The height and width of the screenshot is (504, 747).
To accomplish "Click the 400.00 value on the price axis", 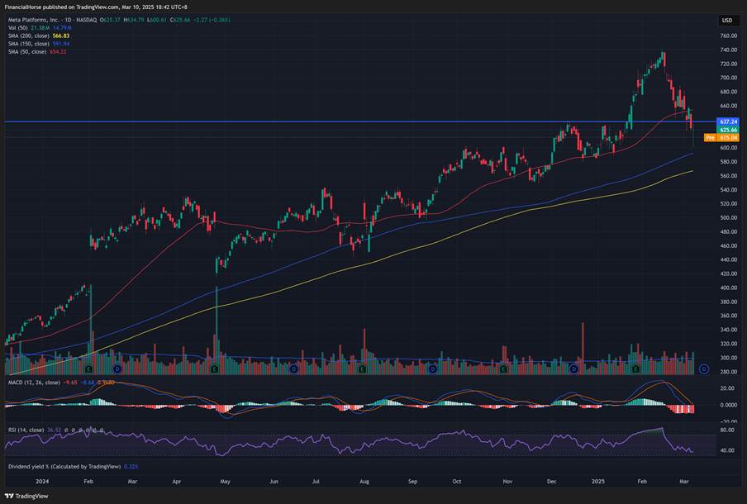I will point(729,288).
